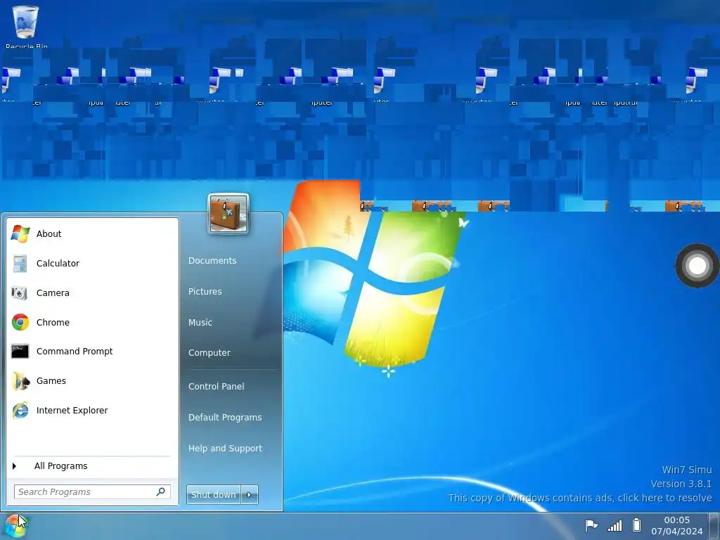Click the magnifier search icon

click(161, 491)
